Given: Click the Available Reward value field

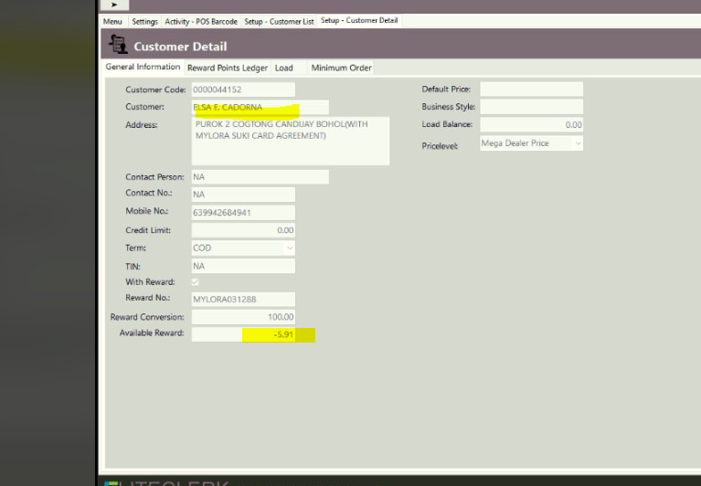Looking at the screenshot, I should point(242,334).
